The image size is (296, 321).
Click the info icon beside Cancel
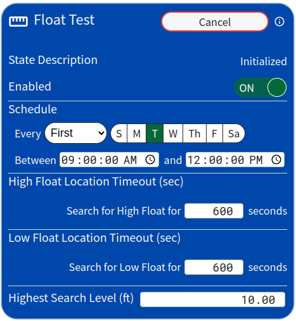click(280, 22)
